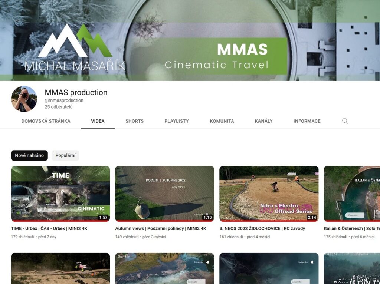Screen dimensions: 380x284
Task: Click the title TIME - Urbex | ČAS link
Action: point(49,228)
